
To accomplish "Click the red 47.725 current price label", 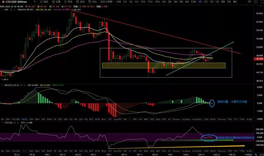I will click(259, 59).
